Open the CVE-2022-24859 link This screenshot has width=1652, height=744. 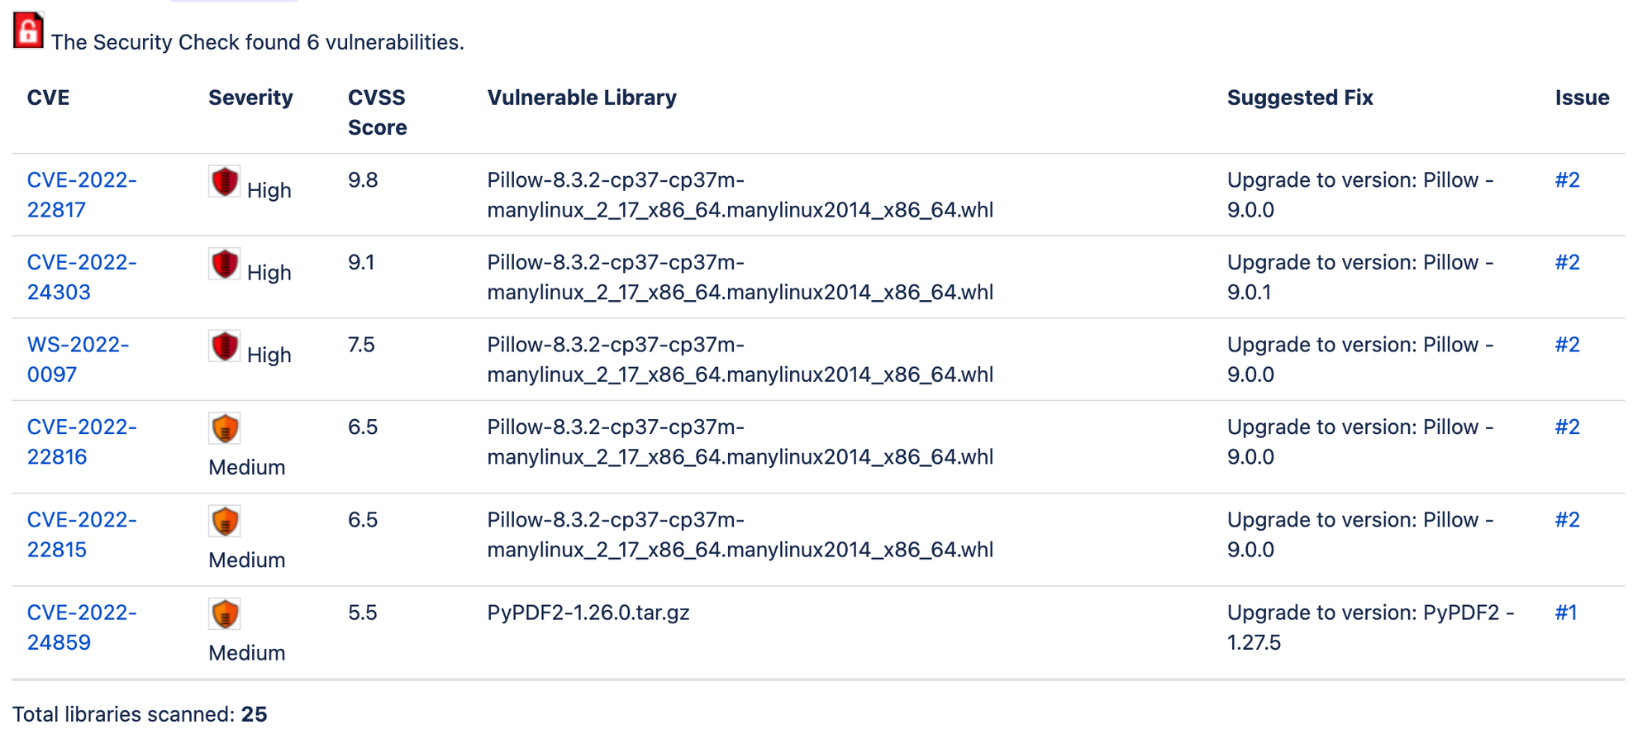pos(82,627)
